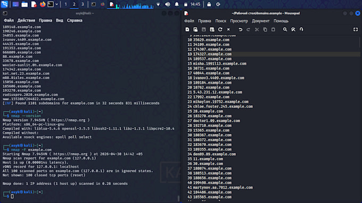The width and height of the screenshot is (362, 203).
Task: Lock the screen via padlock icon
Action: 209,4
